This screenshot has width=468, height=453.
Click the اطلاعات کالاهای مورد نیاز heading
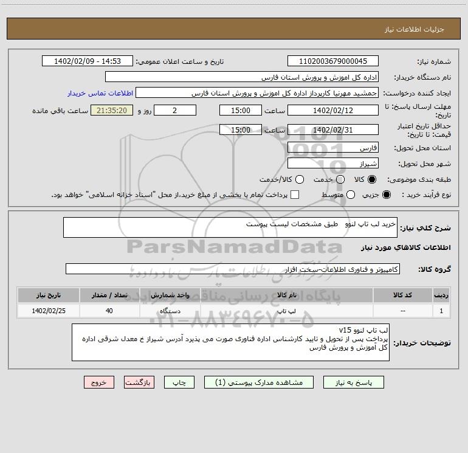pyautogui.click(x=406, y=247)
